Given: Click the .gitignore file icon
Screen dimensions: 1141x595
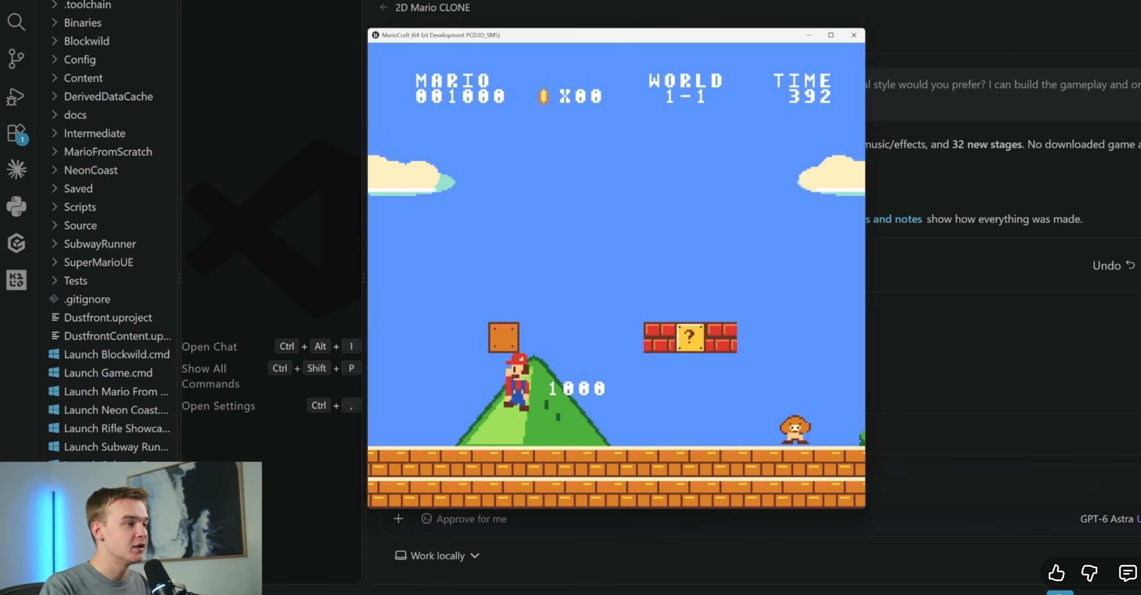Looking at the screenshot, I should click(x=54, y=299).
